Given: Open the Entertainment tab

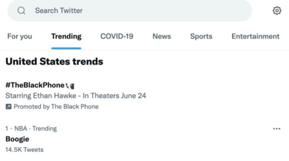Looking at the screenshot, I should [255, 36].
